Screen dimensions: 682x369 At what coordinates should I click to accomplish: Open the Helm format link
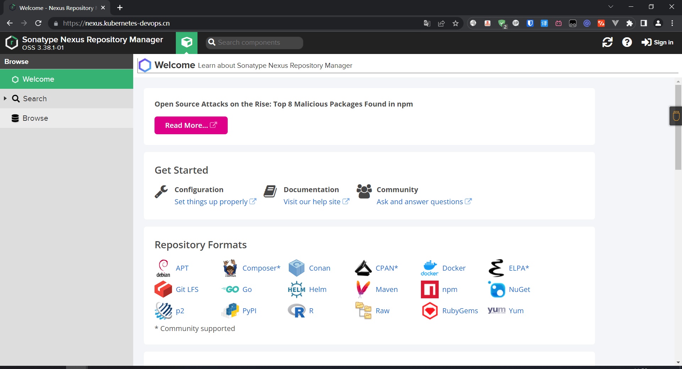[x=318, y=289]
